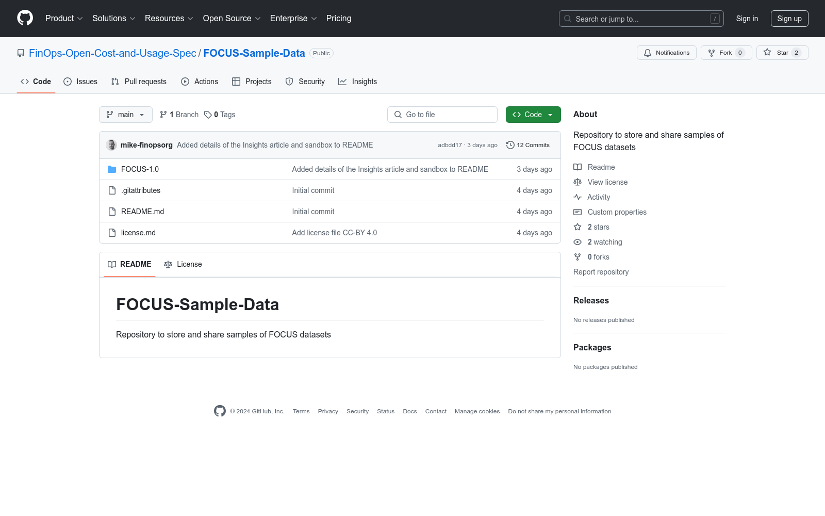Click the star icon beside 2 stars
Screen dimensions: 825x516
pos(577,227)
